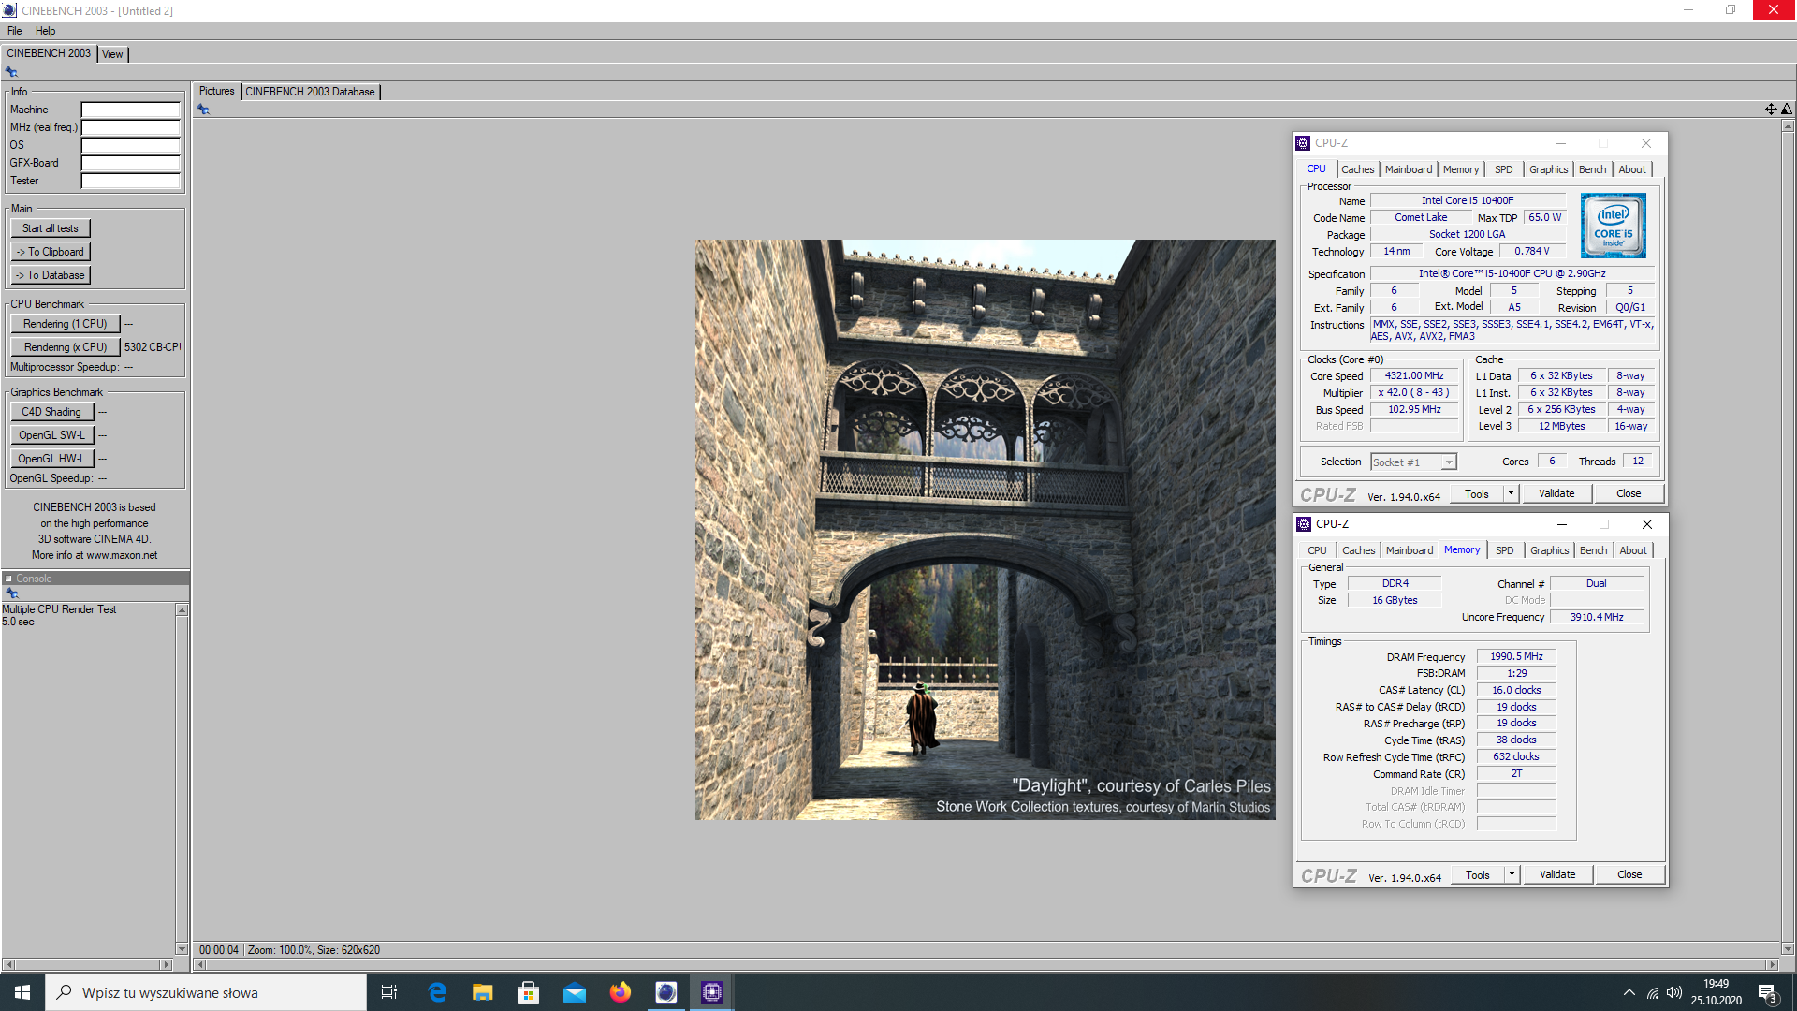The image size is (1797, 1011).
Task: Click Validate in top CPU-Z window
Action: pos(1556,493)
